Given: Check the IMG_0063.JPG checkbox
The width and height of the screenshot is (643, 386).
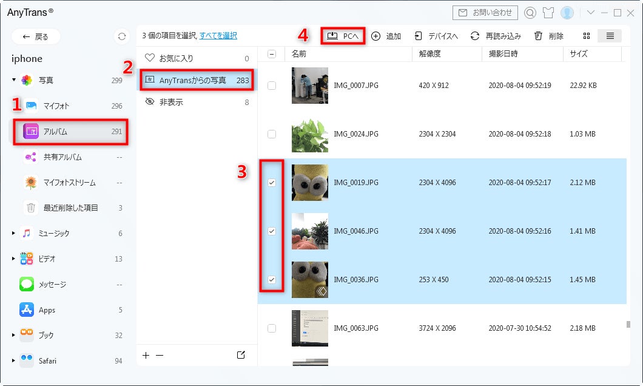Looking at the screenshot, I should 272,328.
